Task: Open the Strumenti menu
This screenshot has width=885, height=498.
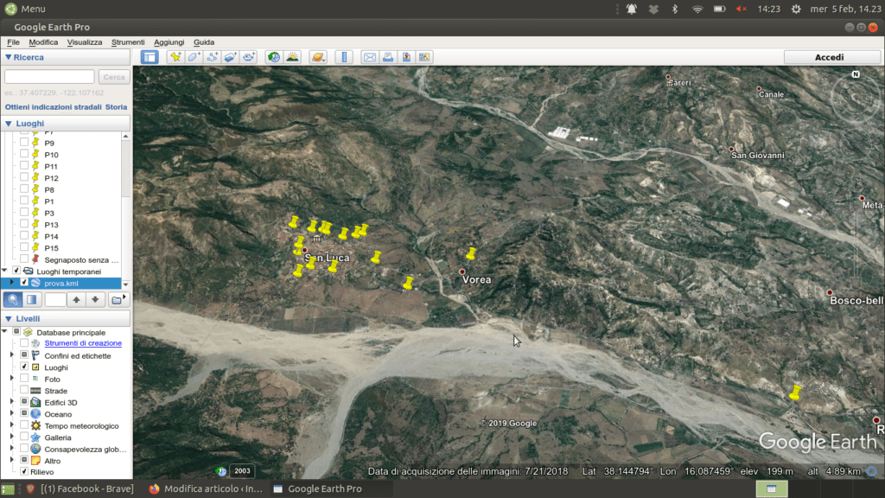Action: (x=128, y=41)
